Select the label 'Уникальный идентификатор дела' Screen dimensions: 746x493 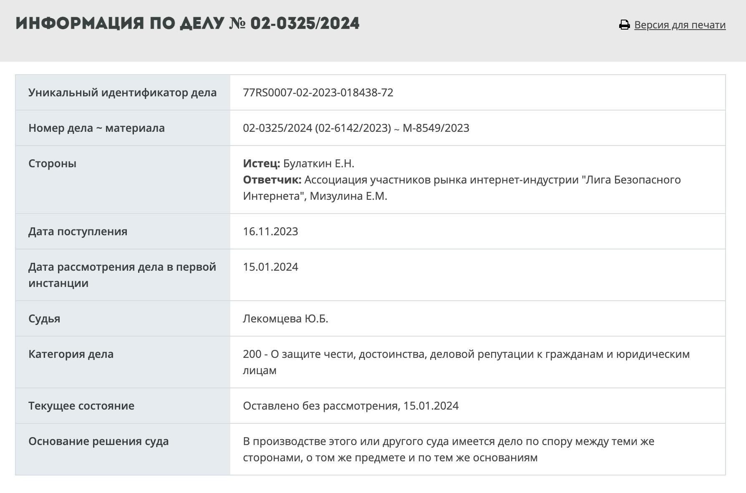pyautogui.click(x=122, y=93)
